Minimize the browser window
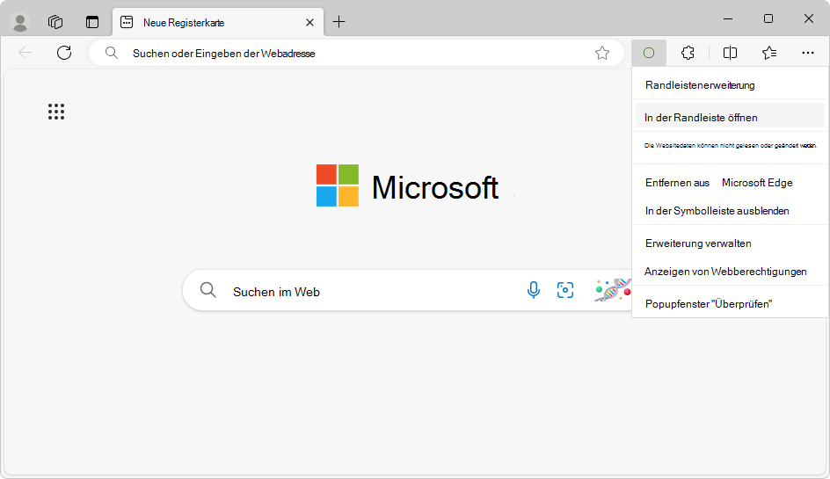This screenshot has height=479, width=830. point(728,18)
